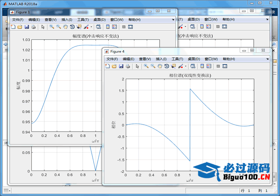Select Pan hand tool in Figure 1

click(65, 27)
